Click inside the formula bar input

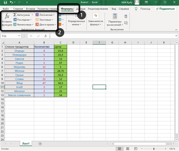(113, 36)
